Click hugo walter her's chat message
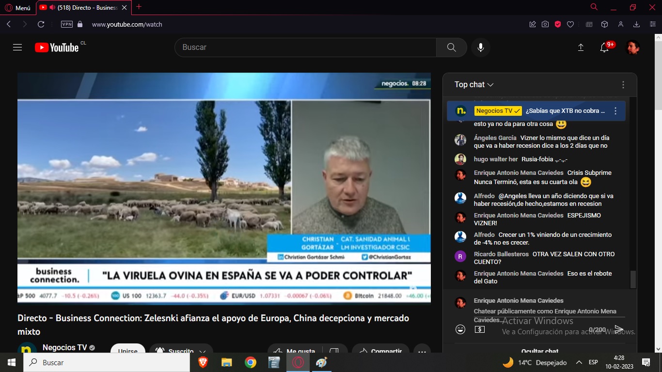Screen dimensions: 662x372 [x=544, y=159]
